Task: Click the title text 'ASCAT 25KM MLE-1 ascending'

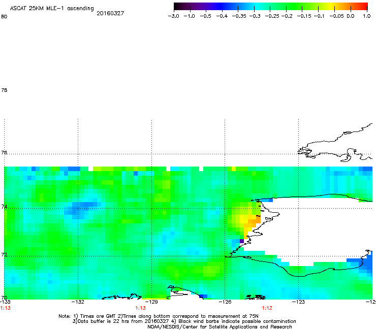Action: coord(52,9)
